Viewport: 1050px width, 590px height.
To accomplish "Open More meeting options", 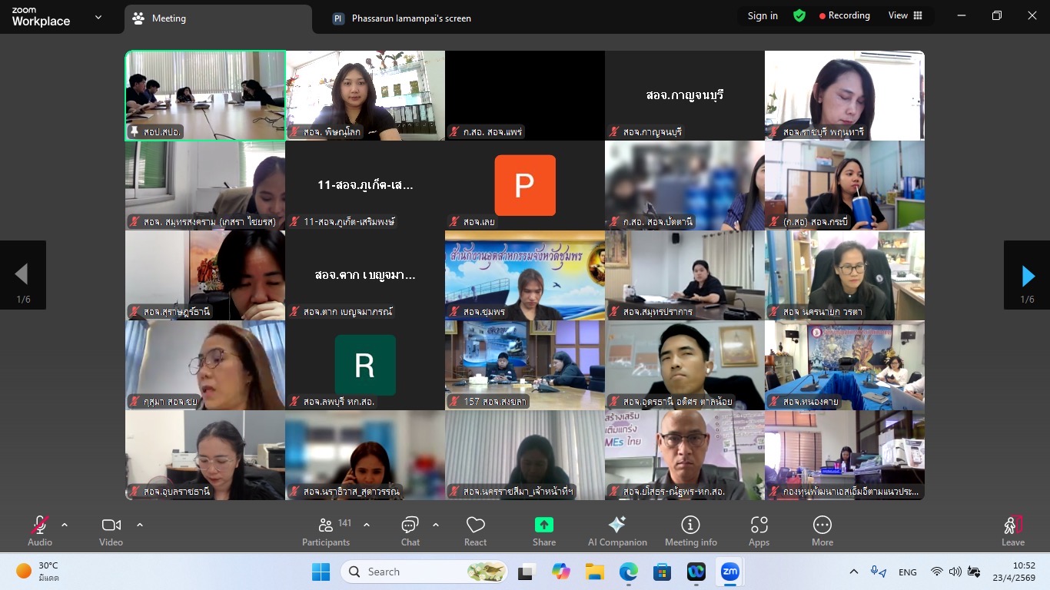I will coord(822,532).
